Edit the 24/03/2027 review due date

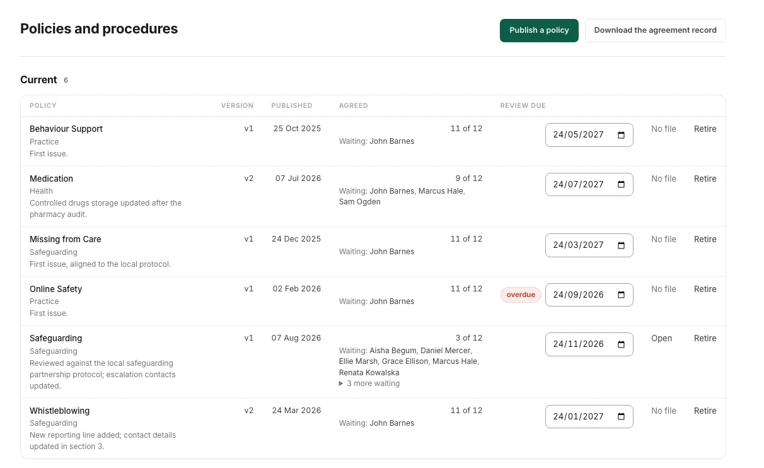[x=589, y=245]
